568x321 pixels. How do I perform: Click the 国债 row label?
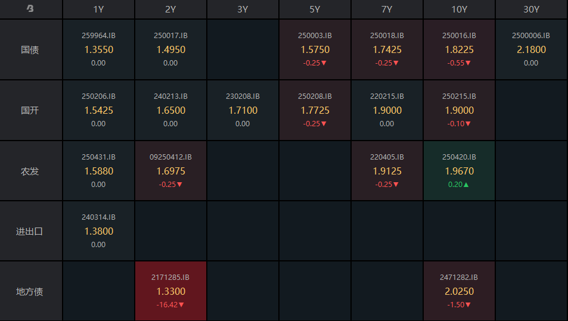[x=30, y=49]
